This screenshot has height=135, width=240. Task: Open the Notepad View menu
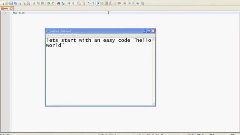point(68,35)
